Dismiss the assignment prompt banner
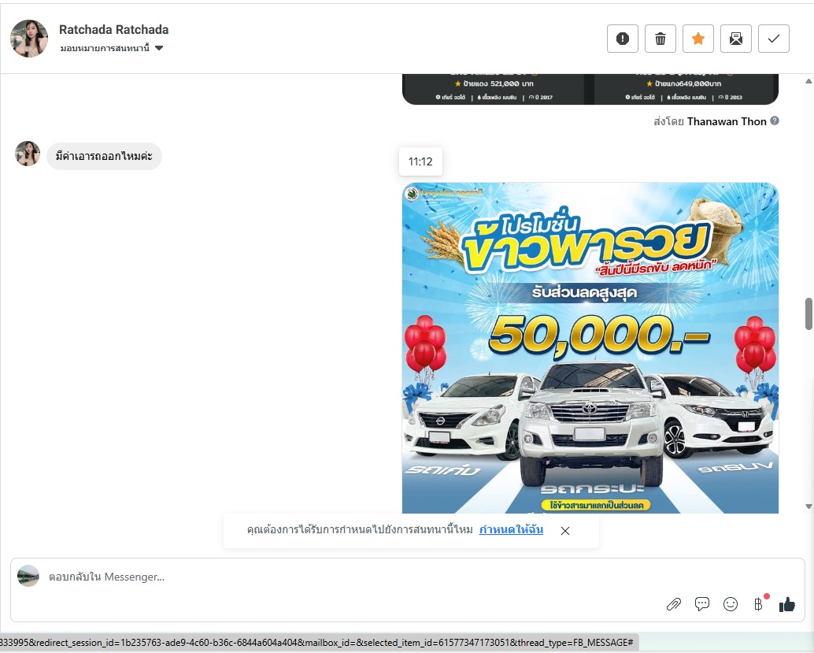 click(x=564, y=531)
